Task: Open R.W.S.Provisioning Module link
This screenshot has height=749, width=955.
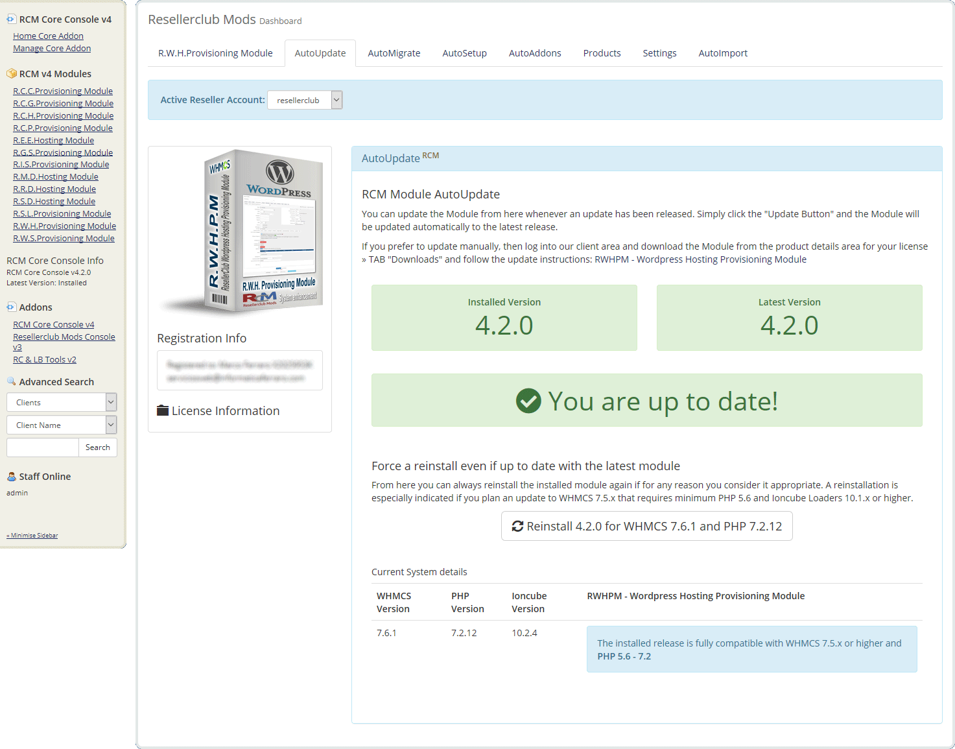Action: (64, 239)
